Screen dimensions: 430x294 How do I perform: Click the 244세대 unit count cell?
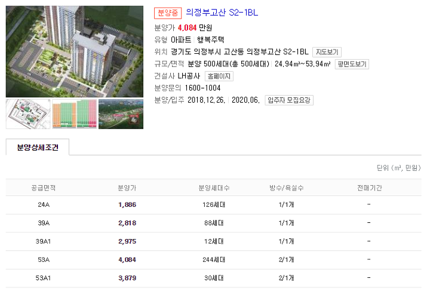pyautogui.click(x=214, y=260)
